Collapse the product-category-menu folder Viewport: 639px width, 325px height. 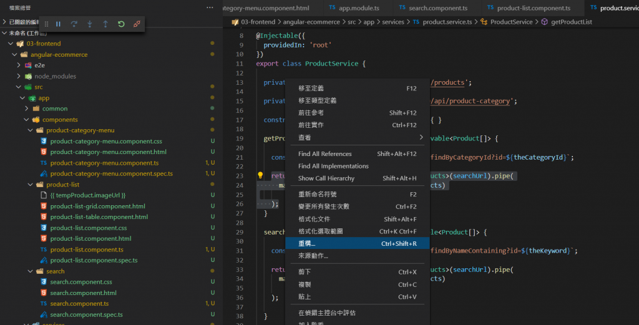pos(80,130)
